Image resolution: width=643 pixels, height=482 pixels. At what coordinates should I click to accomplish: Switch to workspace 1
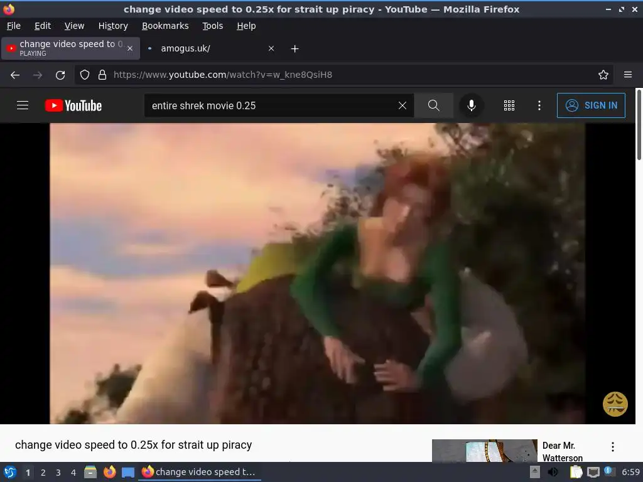(28, 473)
